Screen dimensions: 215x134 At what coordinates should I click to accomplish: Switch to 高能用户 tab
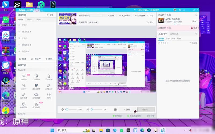[x=163, y=34]
